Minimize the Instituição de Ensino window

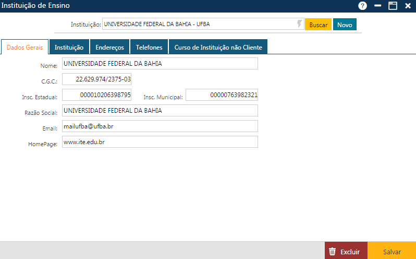[378, 6]
